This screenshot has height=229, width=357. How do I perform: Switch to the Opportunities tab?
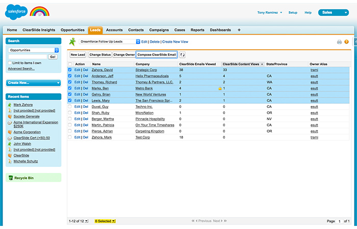click(72, 30)
